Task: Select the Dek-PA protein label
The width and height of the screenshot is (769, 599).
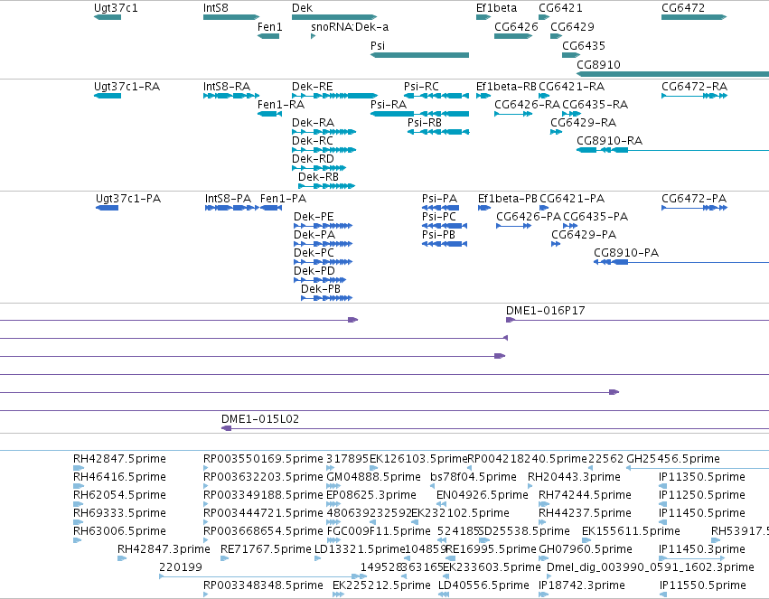Action: pos(314,235)
